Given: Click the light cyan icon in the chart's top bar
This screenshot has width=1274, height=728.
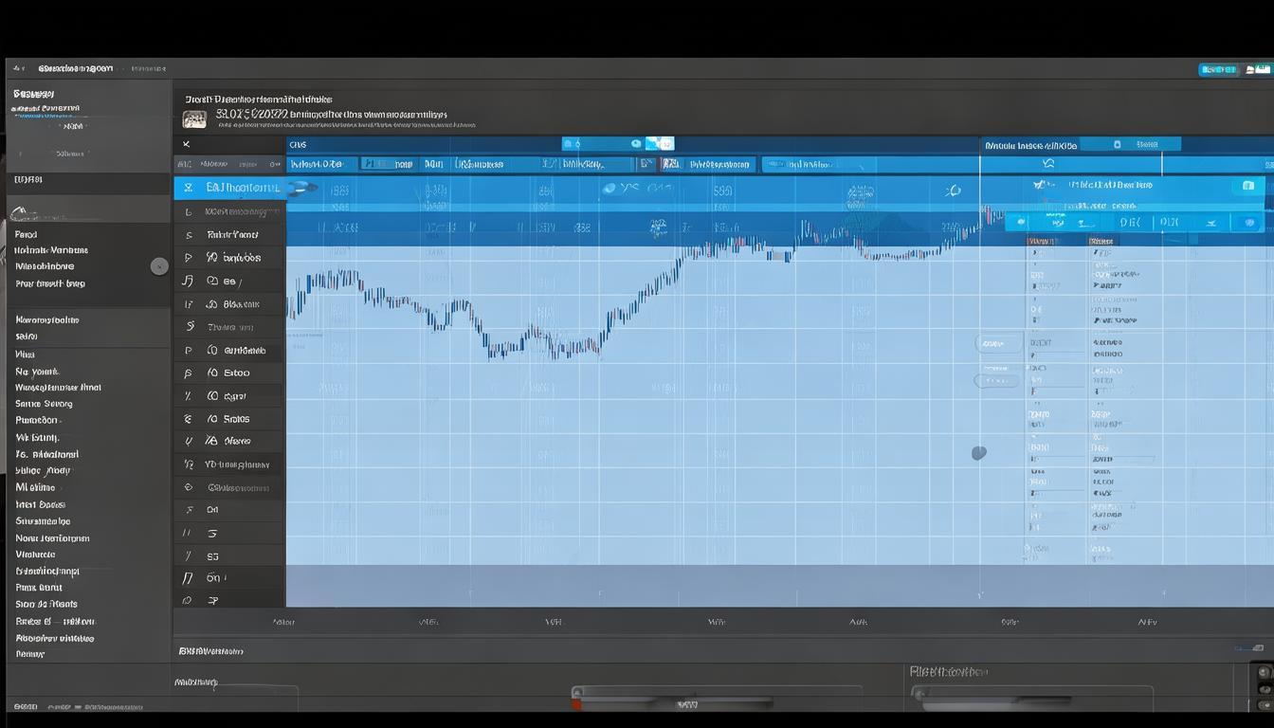Looking at the screenshot, I should [x=659, y=143].
